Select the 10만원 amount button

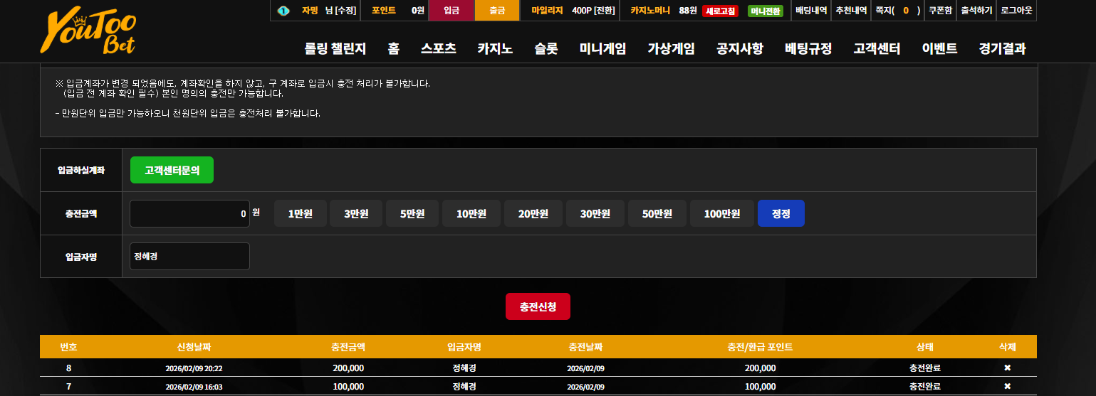[471, 213]
